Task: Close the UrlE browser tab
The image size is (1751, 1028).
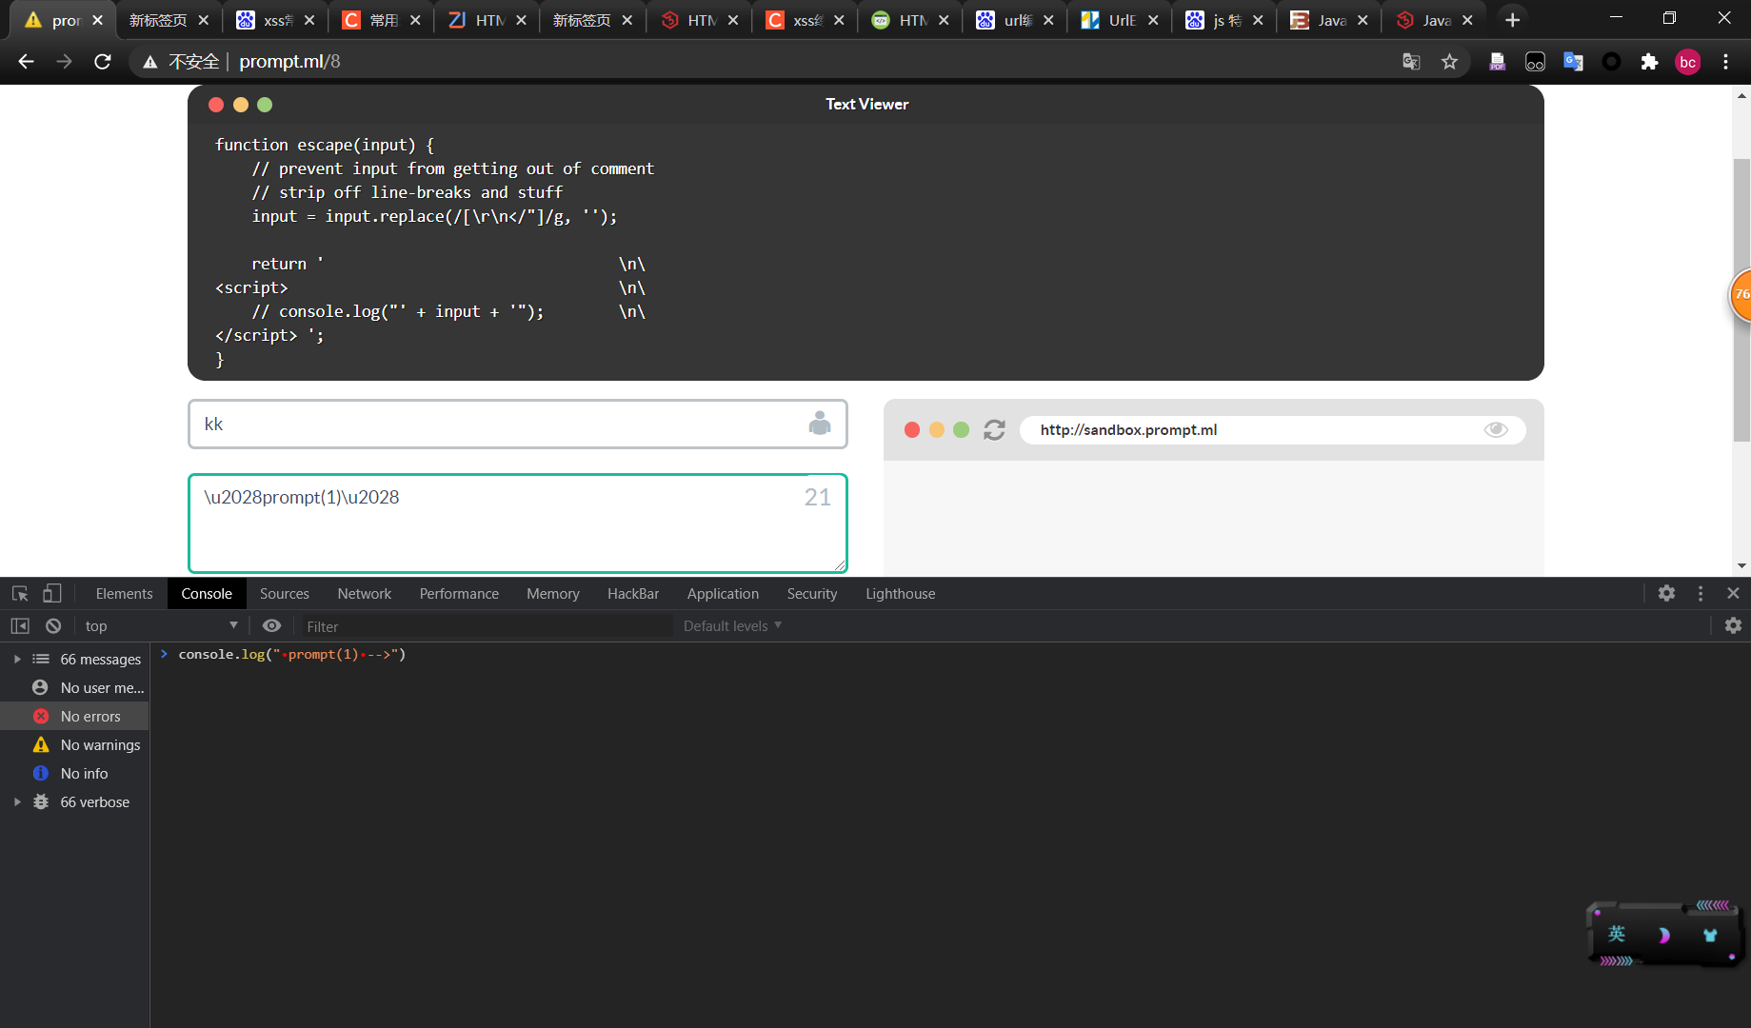Action: 1153,20
